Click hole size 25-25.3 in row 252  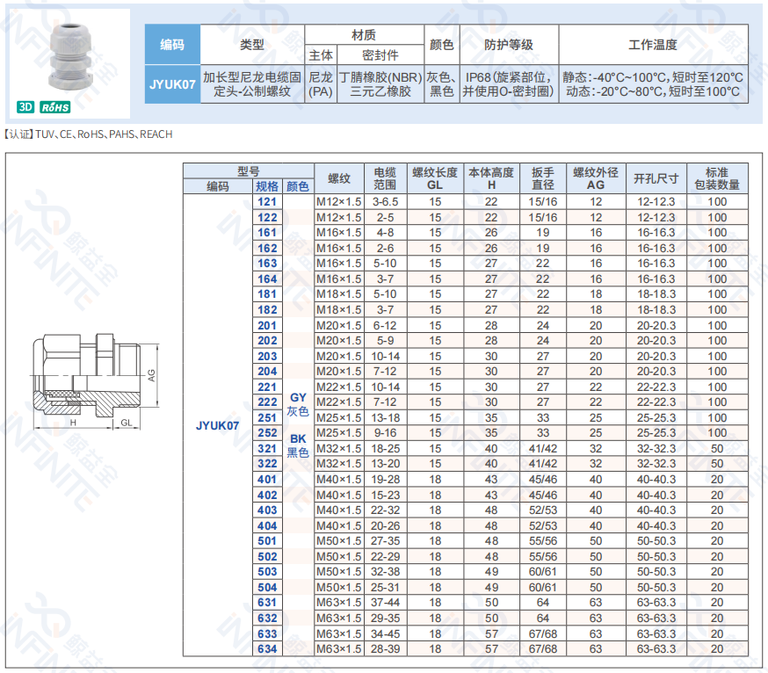(656, 433)
